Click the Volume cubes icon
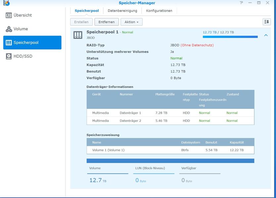 [x=9, y=29]
